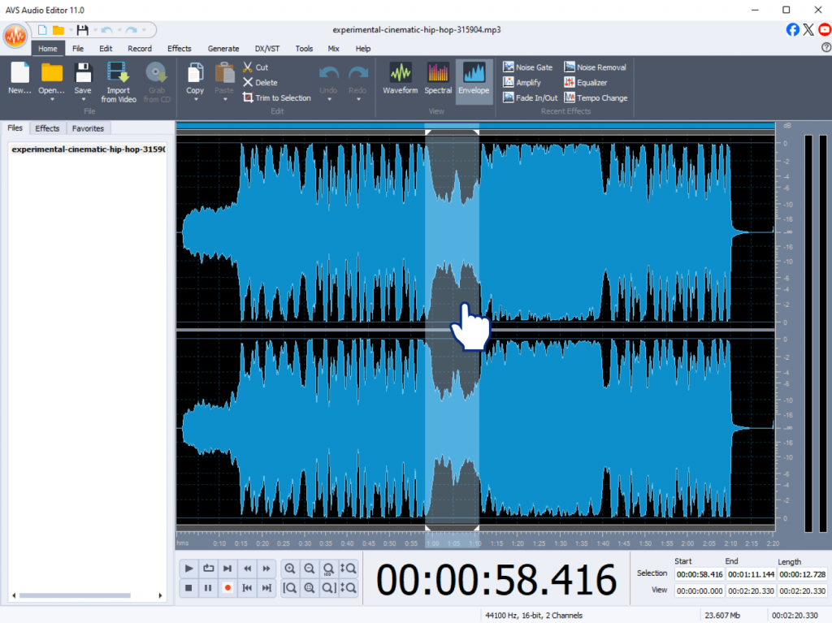Expand the Open button dropdown arrow
832x623 pixels.
(x=51, y=101)
